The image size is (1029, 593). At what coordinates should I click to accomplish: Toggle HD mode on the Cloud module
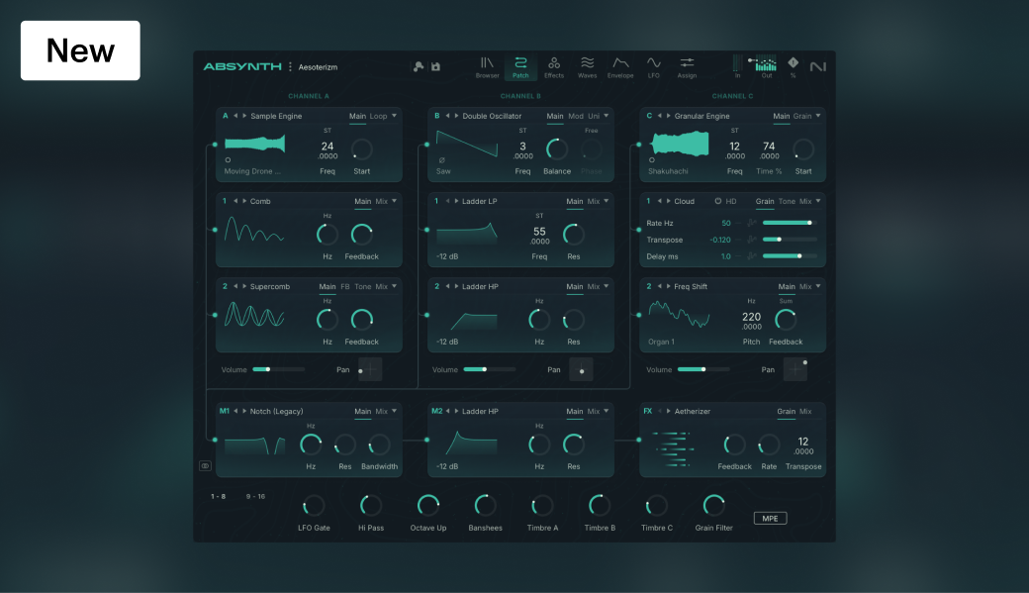click(725, 201)
